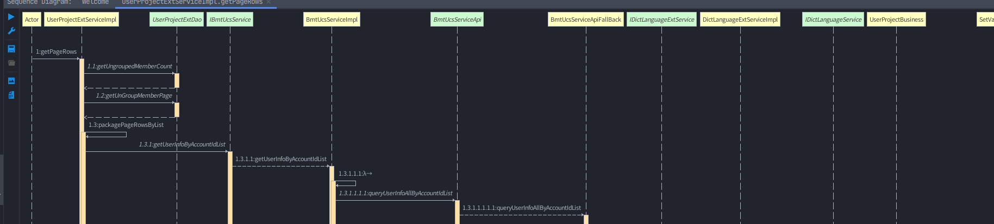The height and width of the screenshot is (224, 994).
Task: Click the export PlantUML file icon
Action: pos(11,95)
